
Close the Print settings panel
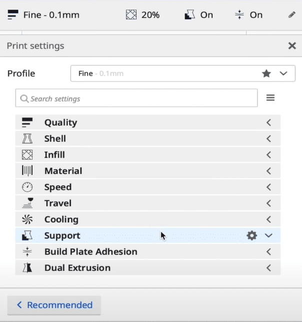click(292, 46)
